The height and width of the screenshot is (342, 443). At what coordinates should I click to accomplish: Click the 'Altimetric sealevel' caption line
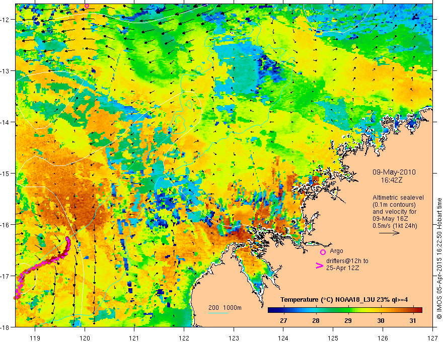click(x=398, y=198)
